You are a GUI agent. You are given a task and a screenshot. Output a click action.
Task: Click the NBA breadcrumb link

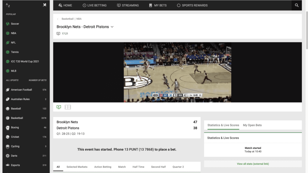pyautogui.click(x=79, y=19)
